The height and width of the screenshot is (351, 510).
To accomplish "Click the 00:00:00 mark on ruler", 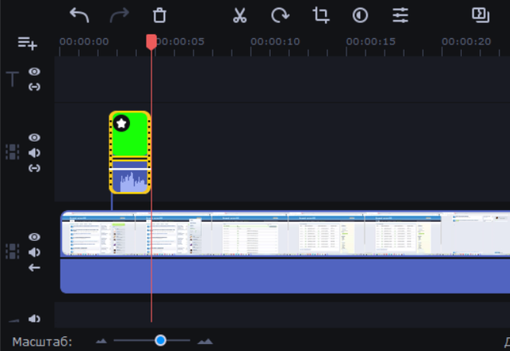I will pyautogui.click(x=84, y=42).
